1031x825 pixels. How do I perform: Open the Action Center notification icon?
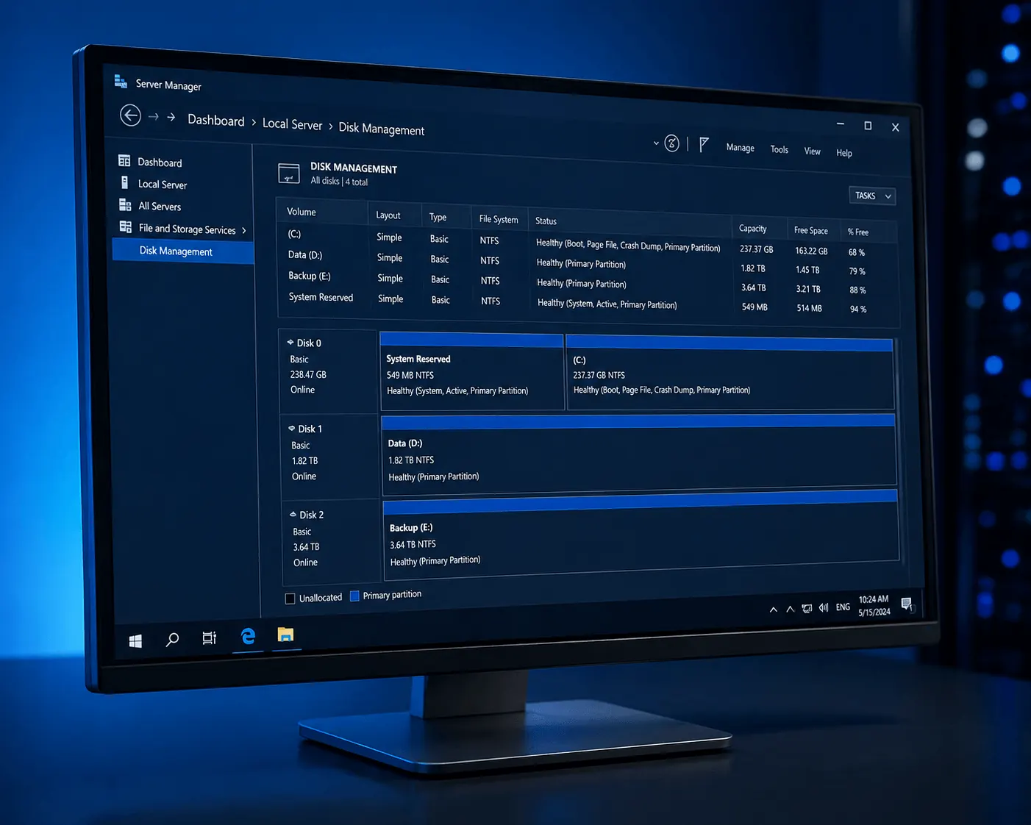[x=907, y=604]
